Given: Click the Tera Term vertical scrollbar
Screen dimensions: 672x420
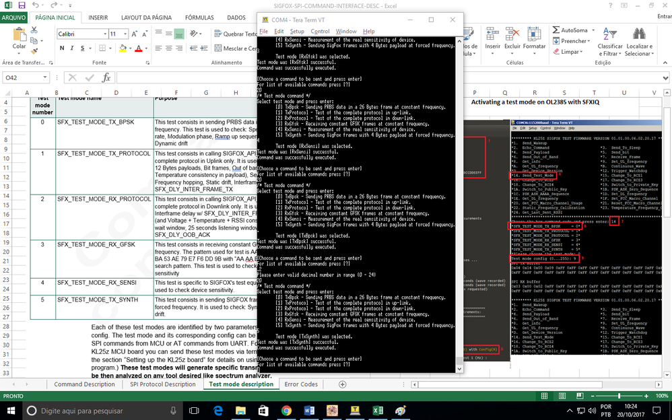Looking at the screenshot, I should pyautogui.click(x=459, y=205).
